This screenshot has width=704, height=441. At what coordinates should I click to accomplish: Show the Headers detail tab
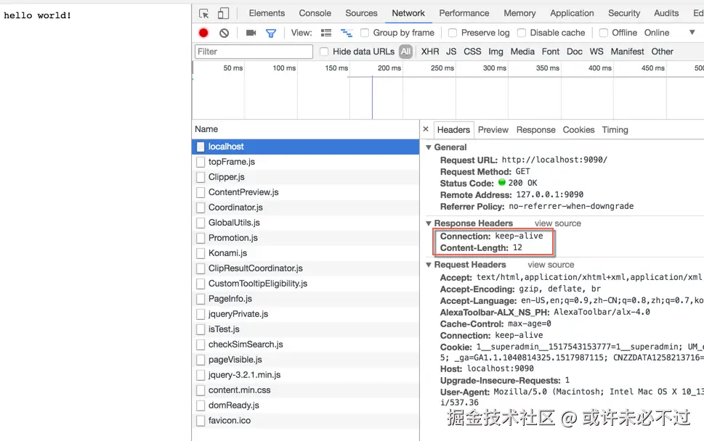453,130
